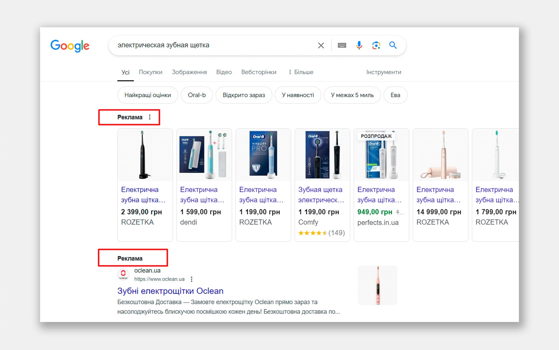The image size is (559, 350).
Task: Open white toothbrush image priced 1 799,00 грн
Action: 496,155
